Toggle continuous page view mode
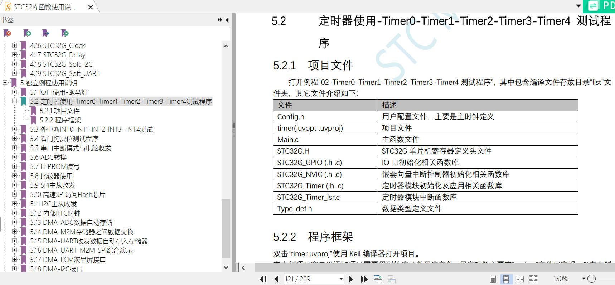Screen dimensions: 615x285 (506, 279)
